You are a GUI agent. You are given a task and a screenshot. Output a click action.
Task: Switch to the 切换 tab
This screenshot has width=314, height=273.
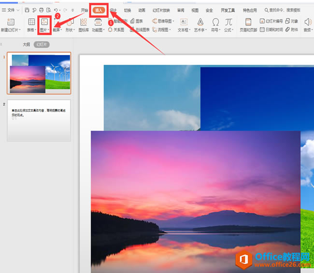pos(128,10)
